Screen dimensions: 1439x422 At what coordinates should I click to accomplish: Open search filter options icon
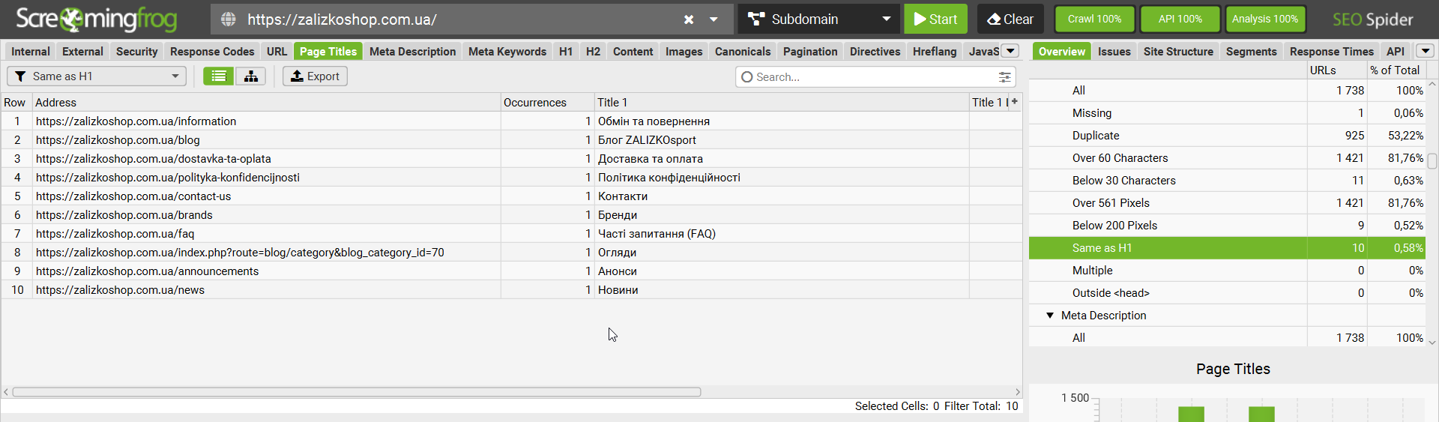click(1004, 76)
